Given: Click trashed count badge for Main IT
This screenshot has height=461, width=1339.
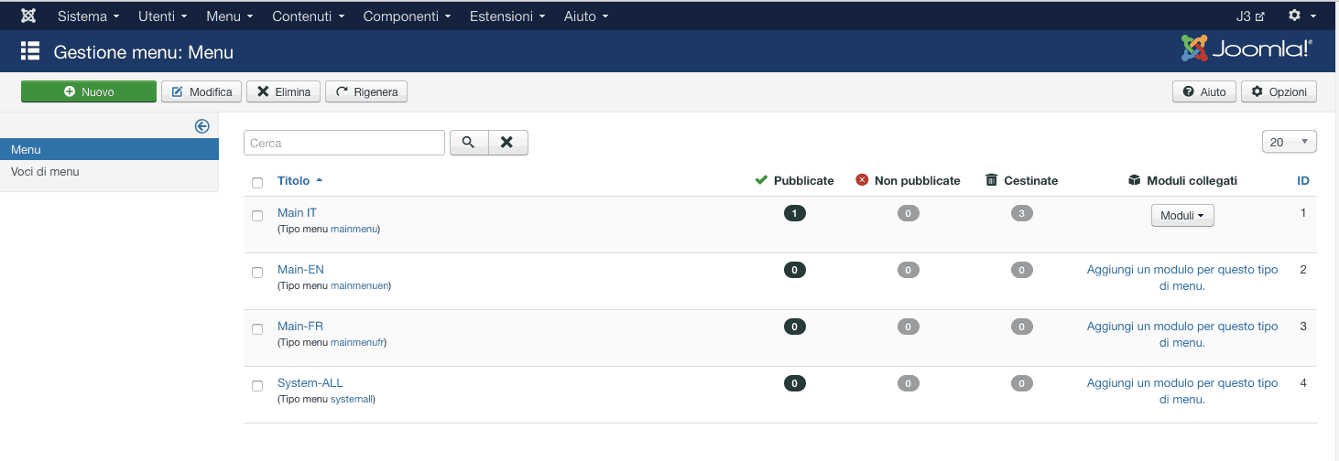Looking at the screenshot, I should [1021, 213].
